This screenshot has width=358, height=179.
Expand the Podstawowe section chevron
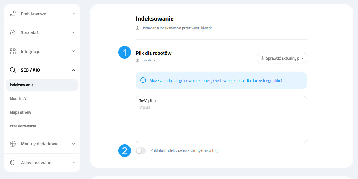tap(73, 14)
